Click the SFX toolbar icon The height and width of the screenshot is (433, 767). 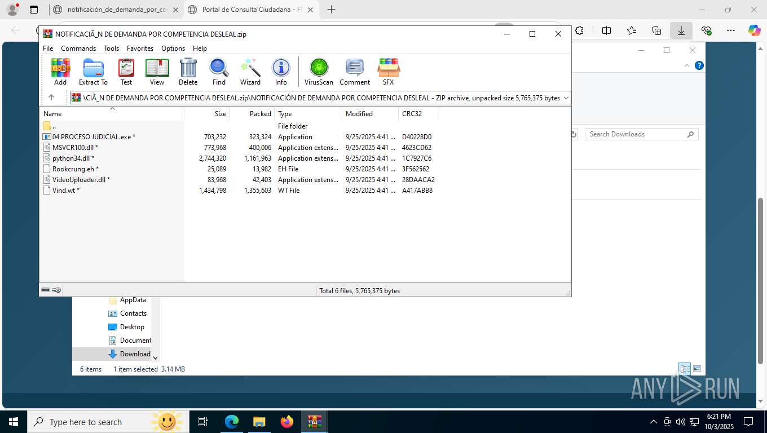[389, 72]
